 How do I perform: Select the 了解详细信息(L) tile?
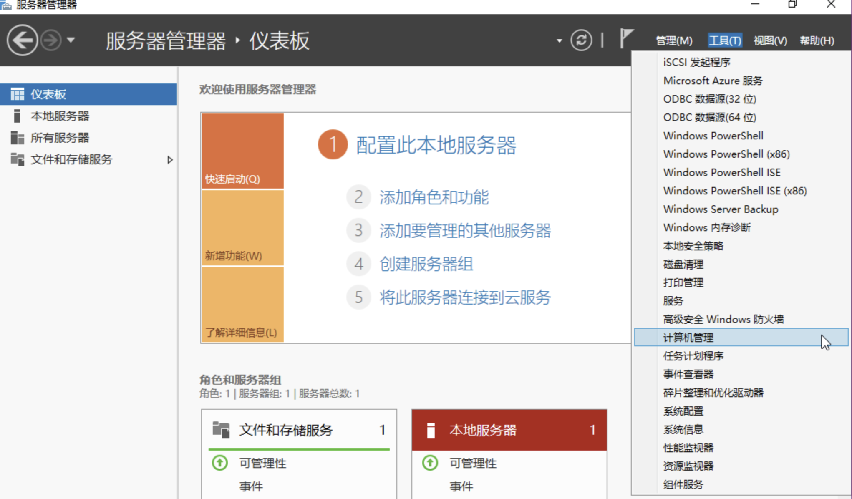[x=242, y=305]
